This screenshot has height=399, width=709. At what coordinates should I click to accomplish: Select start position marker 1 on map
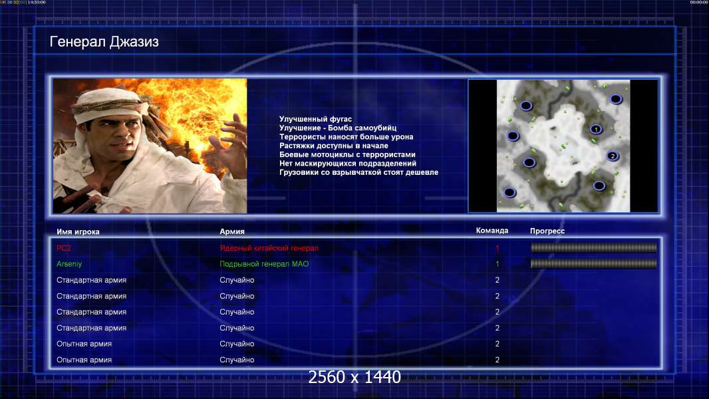[x=596, y=129]
